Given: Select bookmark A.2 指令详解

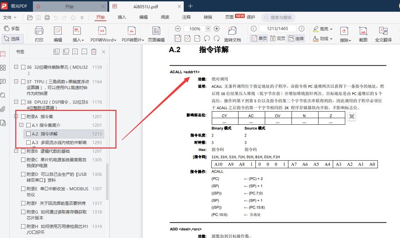Looking at the screenshot, I should [64, 134].
